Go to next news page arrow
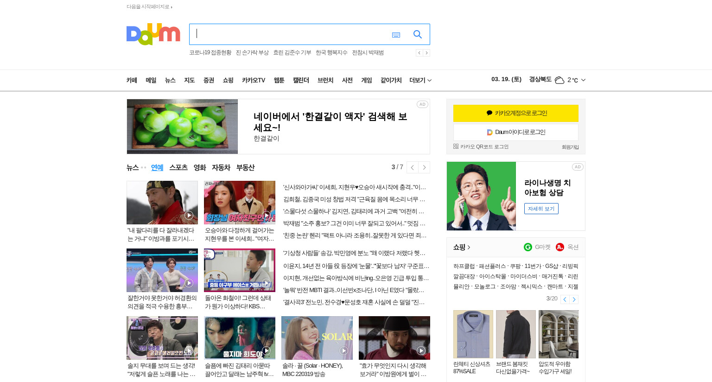Screen dimensions: 712x382 point(424,167)
